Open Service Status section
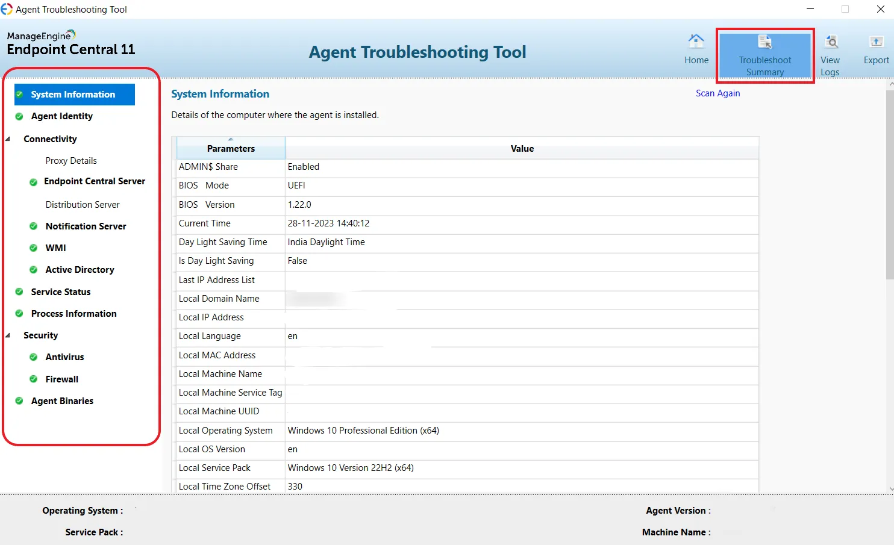The width and height of the screenshot is (894, 545). [61, 292]
